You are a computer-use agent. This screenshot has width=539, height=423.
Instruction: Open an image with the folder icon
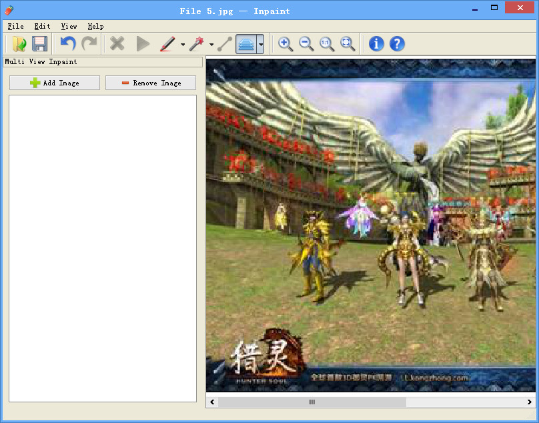point(19,43)
